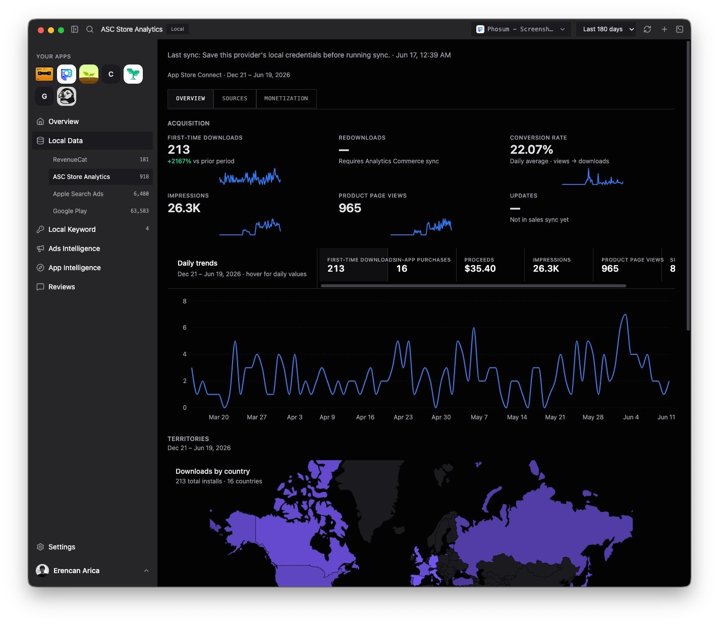Select Google Play under Local Data
The height and width of the screenshot is (624, 719).
(100, 211)
